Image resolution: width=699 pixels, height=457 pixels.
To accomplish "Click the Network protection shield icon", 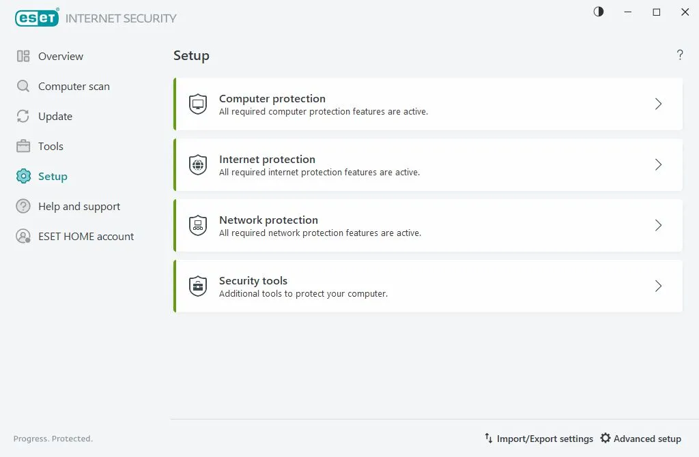I will (198, 225).
